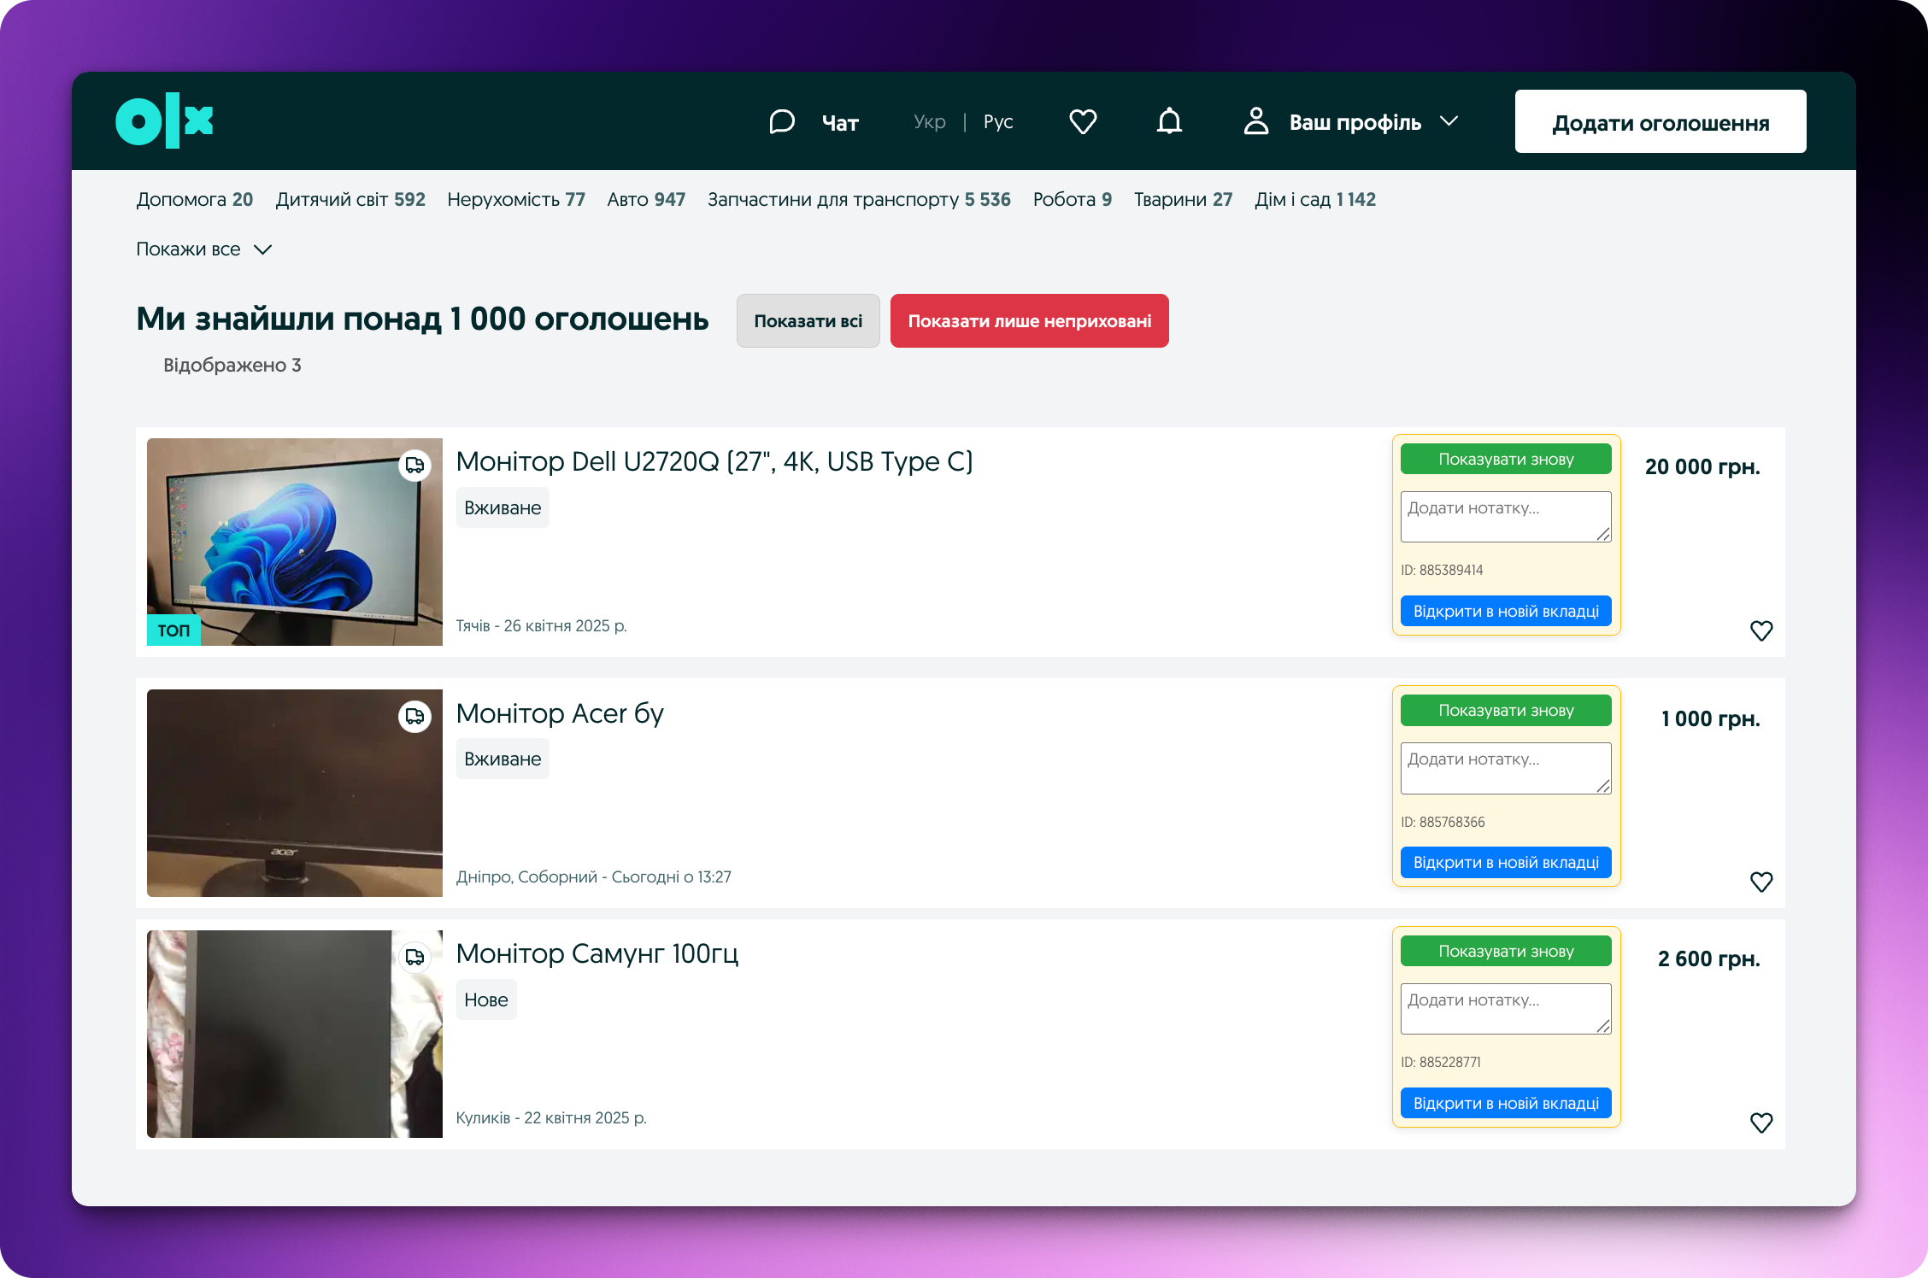Click Вживане tag on Dell listing
Viewport: 1928px width, 1278px height.
pos(503,508)
